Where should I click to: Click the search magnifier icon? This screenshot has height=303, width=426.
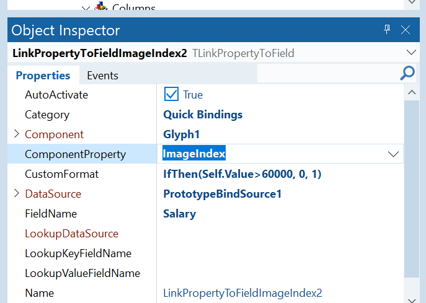tap(407, 74)
